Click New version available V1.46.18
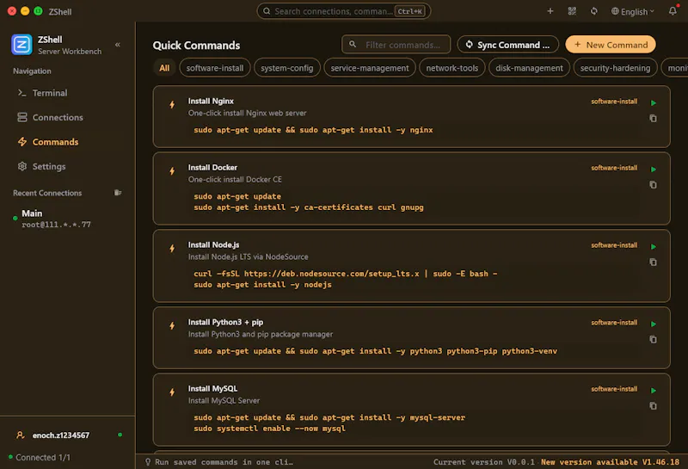 tap(610, 462)
